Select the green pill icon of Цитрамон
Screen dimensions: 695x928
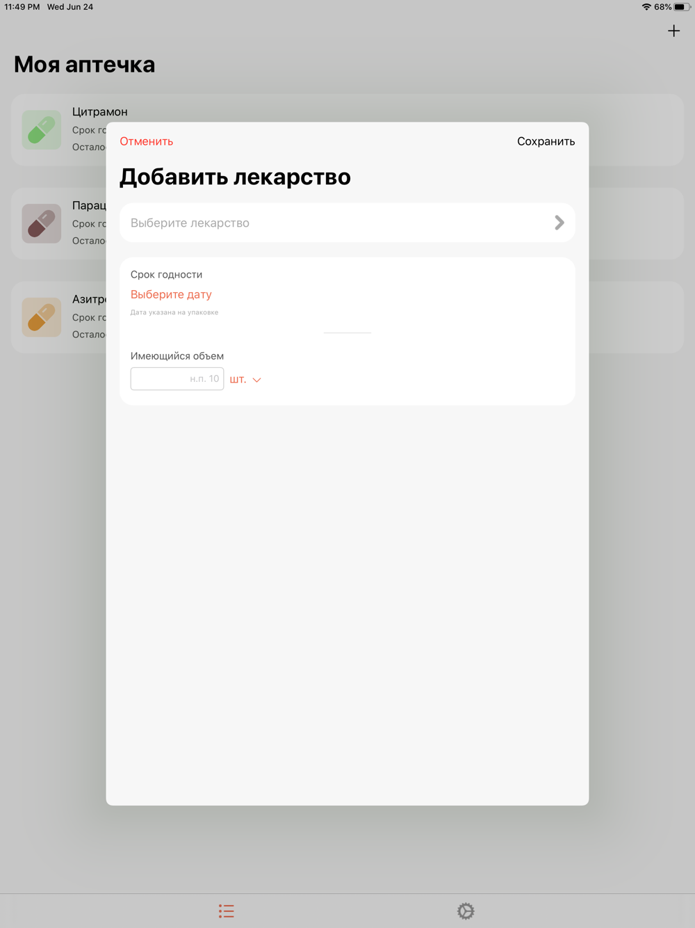coord(42,129)
